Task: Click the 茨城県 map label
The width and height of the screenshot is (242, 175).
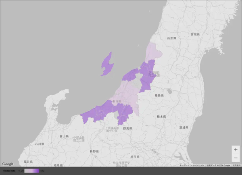Action: [184, 127]
